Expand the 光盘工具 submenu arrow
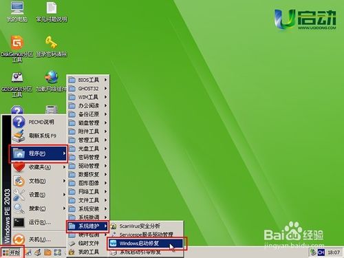Viewport: 344px width, 258px height. 105,149
